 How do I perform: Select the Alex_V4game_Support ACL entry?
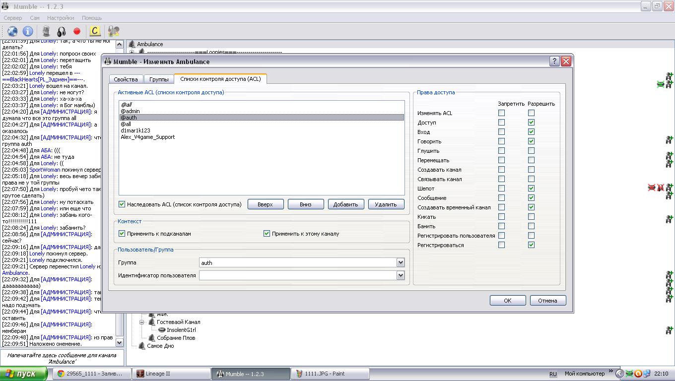coord(262,137)
